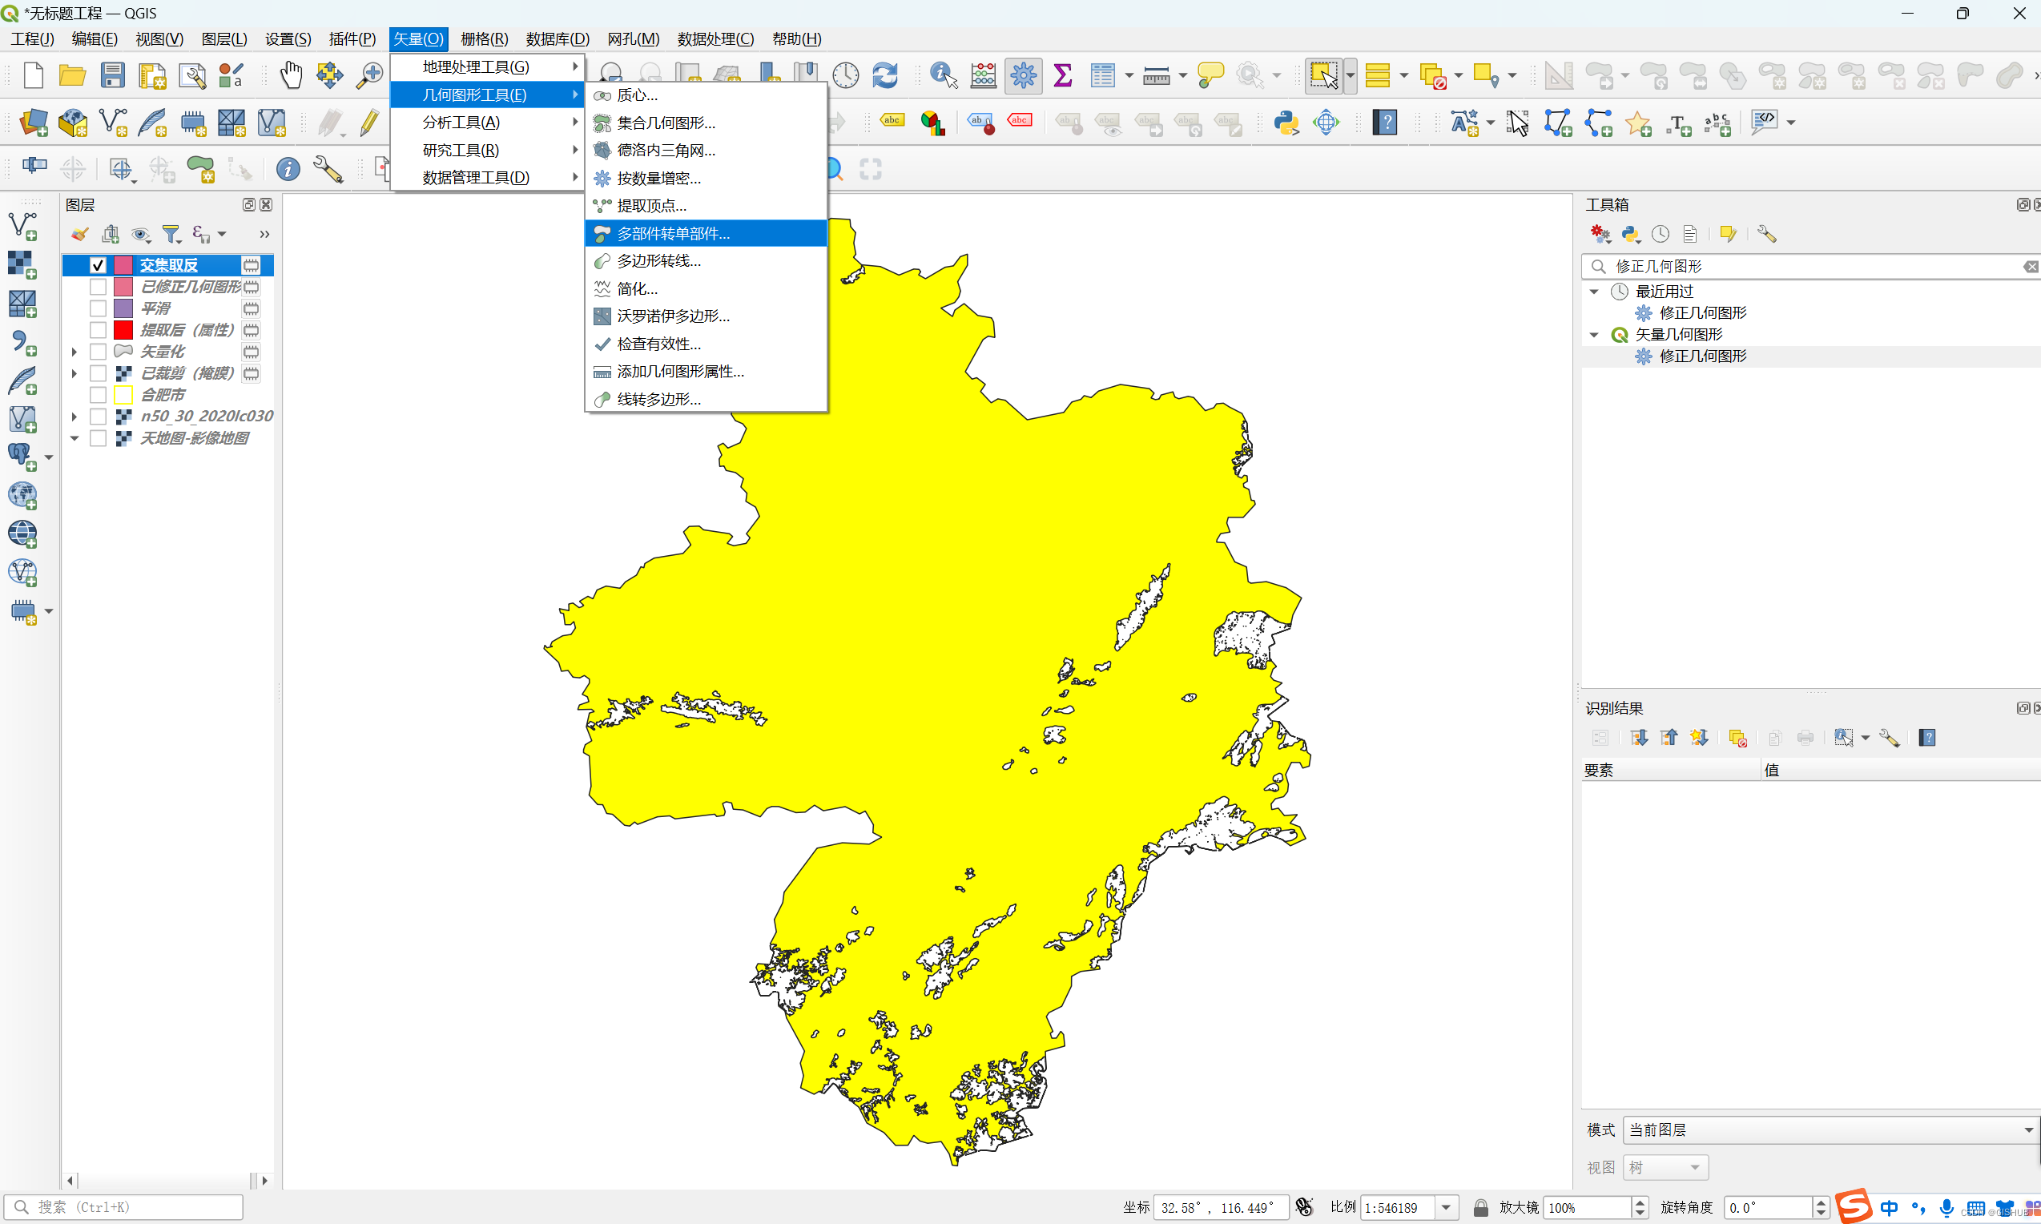This screenshot has width=2041, height=1224.
Task: Click the 提取后 red color swatch
Action: pos(123,330)
